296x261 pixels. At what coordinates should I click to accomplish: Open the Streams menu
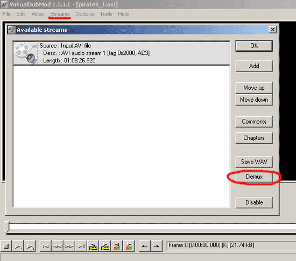pyautogui.click(x=60, y=14)
